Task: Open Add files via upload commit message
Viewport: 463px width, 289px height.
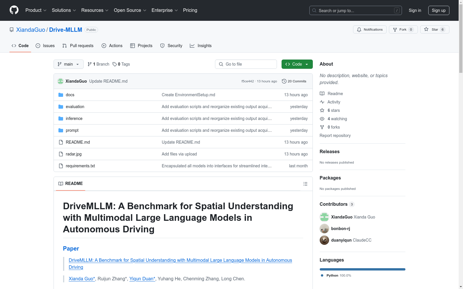Action: pos(179,154)
